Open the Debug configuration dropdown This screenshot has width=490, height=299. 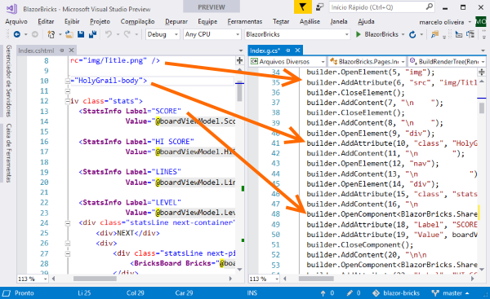tap(163, 34)
